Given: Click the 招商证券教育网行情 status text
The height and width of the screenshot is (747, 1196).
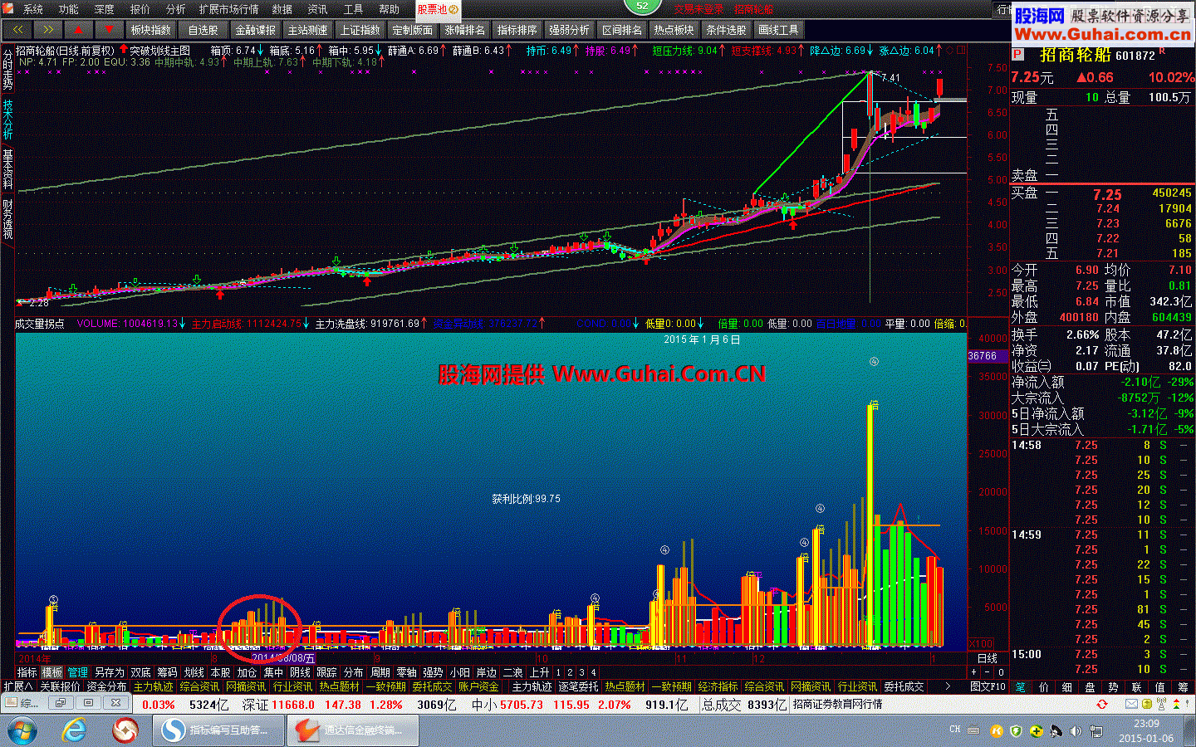Looking at the screenshot, I should (838, 704).
